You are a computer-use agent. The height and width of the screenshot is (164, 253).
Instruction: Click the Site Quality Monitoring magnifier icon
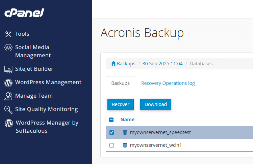pos(8,109)
